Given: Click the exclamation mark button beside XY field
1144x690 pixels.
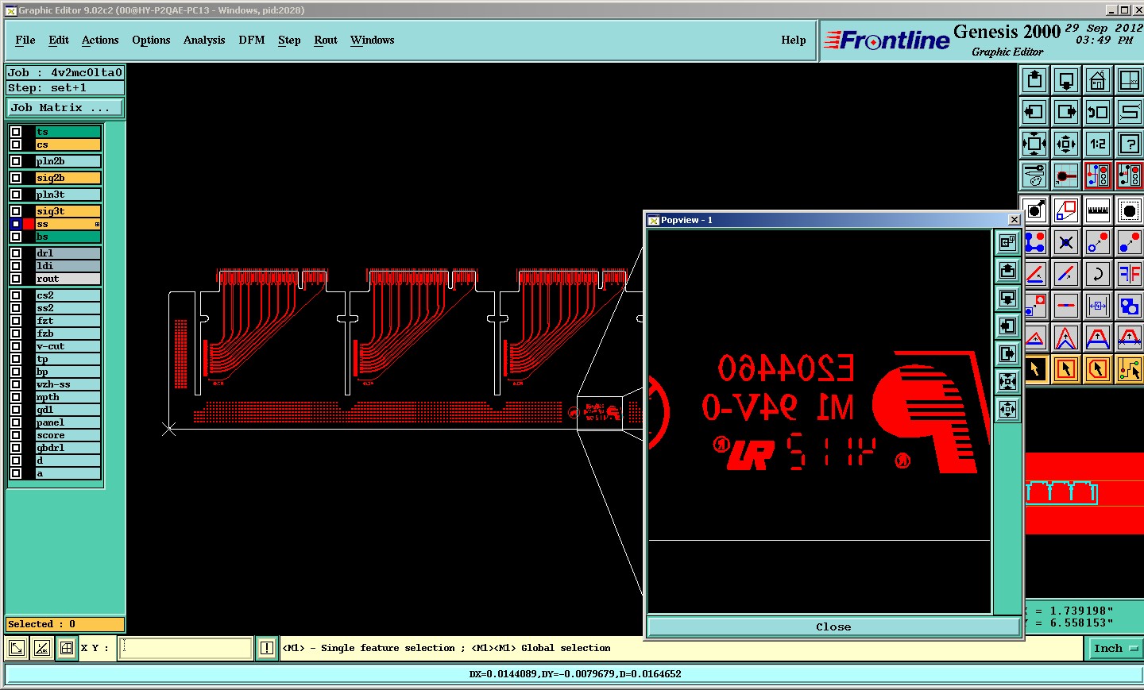Looking at the screenshot, I should click(x=267, y=648).
